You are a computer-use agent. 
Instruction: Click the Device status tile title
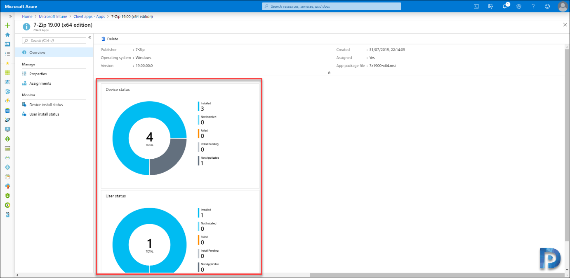pyautogui.click(x=118, y=90)
